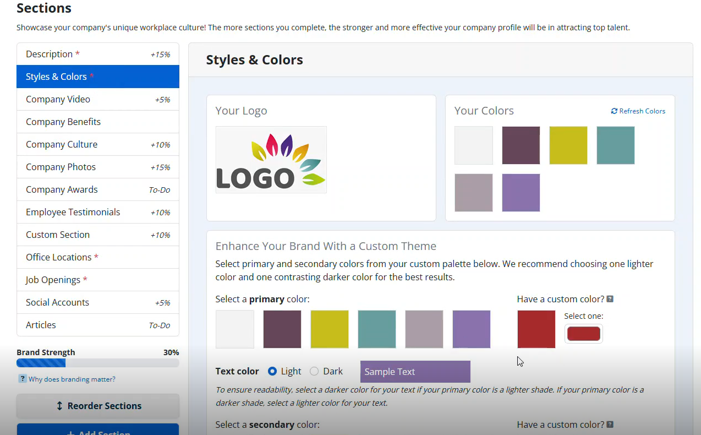Click the Brand Strength progress bar
This screenshot has width=701, height=435.
pyautogui.click(x=97, y=363)
